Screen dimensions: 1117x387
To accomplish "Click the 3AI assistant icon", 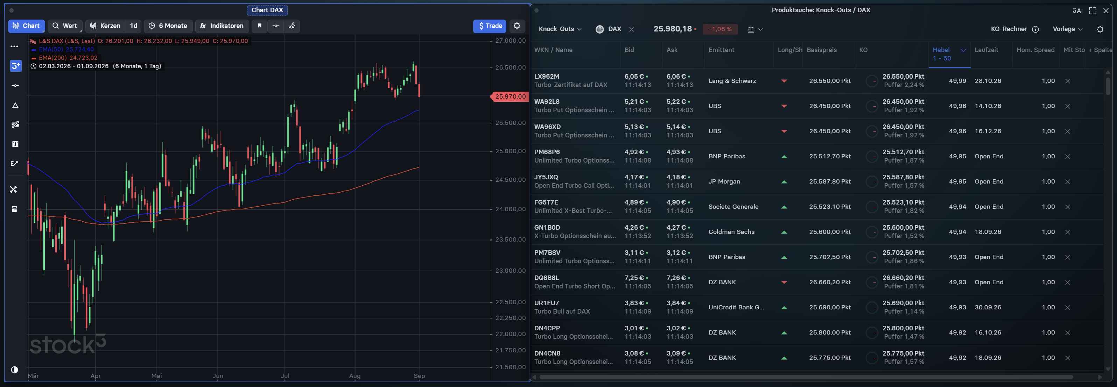I will tap(1077, 10).
